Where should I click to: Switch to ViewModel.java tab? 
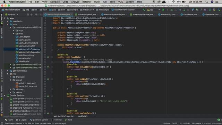212,15
